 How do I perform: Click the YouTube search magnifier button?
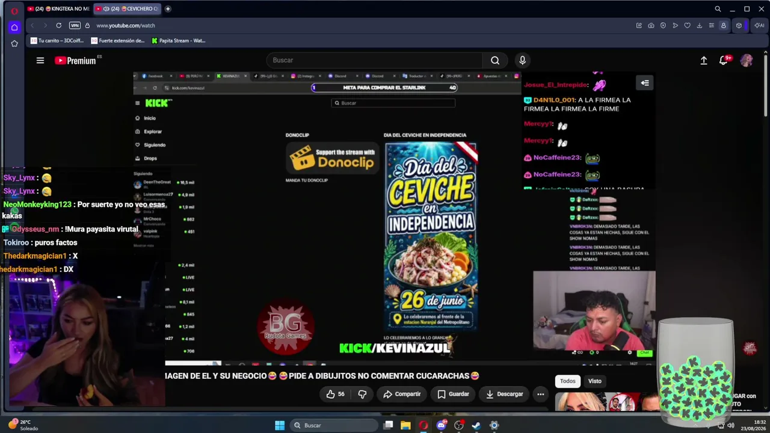495,60
